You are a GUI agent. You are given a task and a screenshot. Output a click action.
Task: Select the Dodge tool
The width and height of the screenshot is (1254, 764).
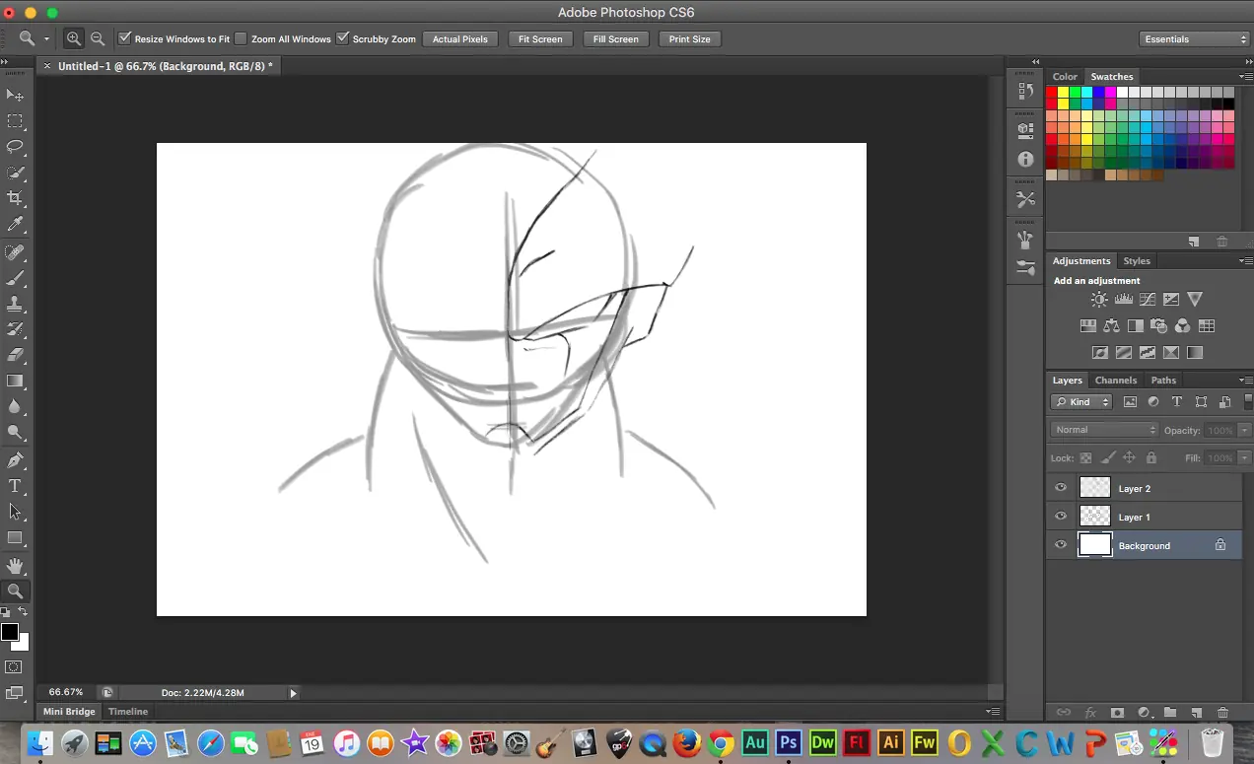[x=16, y=432]
